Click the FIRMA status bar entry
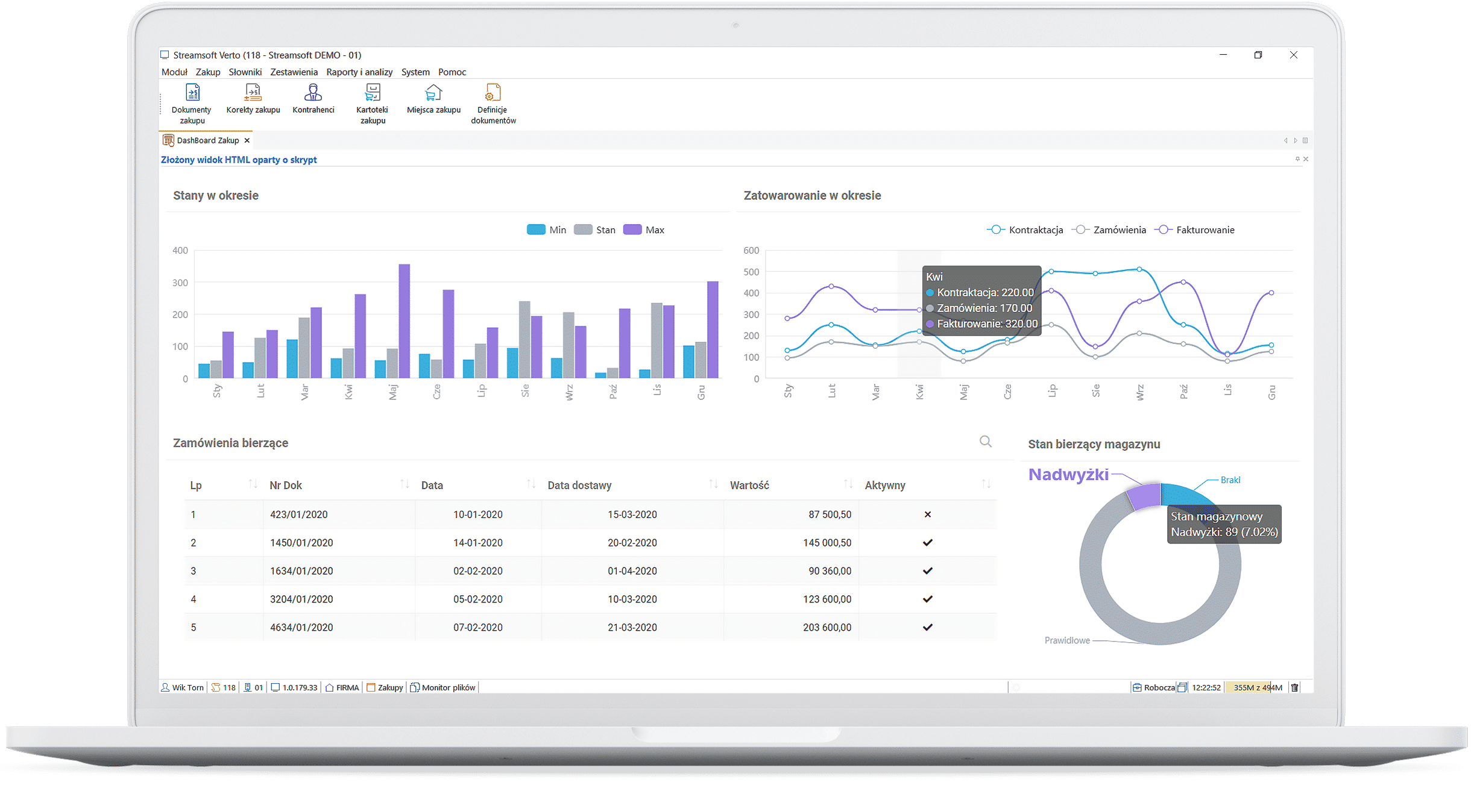 tap(342, 687)
